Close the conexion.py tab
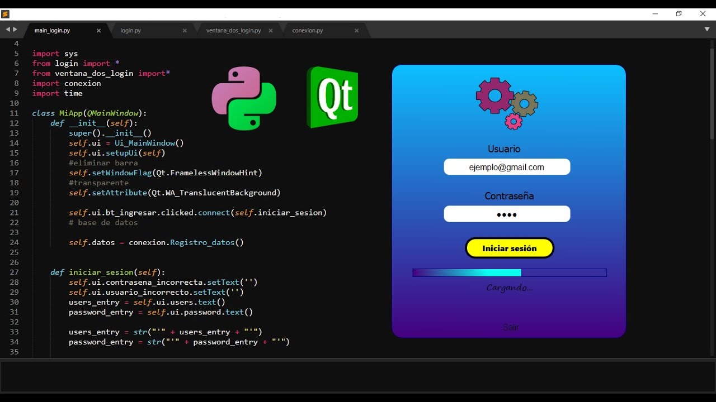 point(356,31)
